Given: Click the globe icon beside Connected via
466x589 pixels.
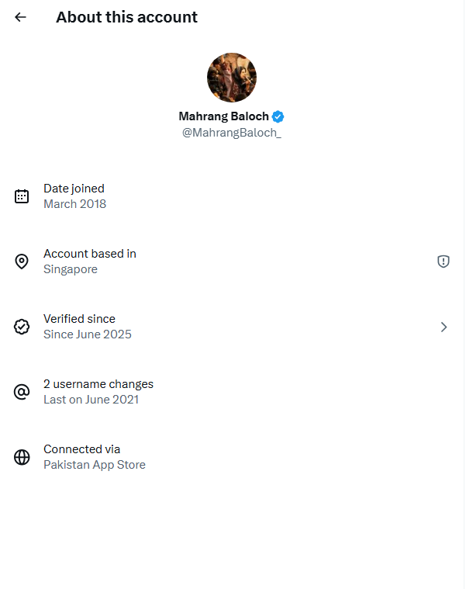Looking at the screenshot, I should tap(22, 457).
